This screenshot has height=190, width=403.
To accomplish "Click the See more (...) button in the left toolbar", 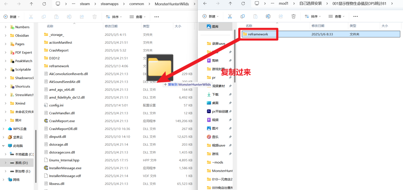I will 156,16.
